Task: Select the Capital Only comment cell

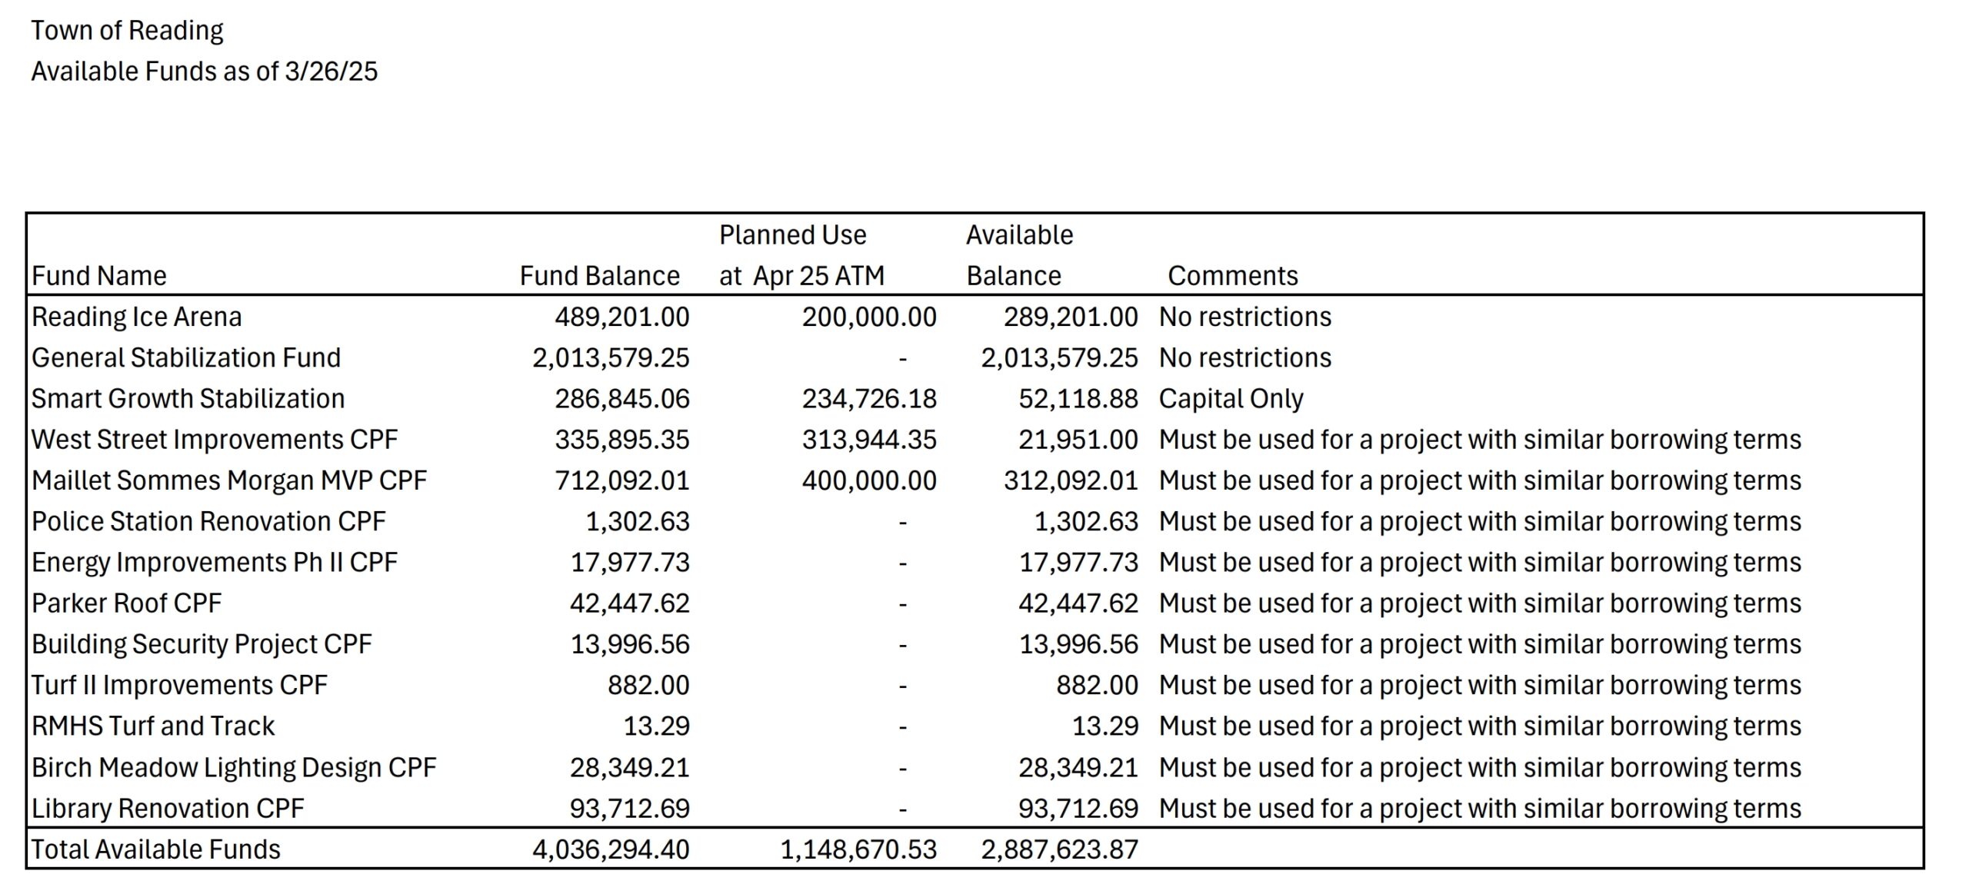Action: [1231, 399]
